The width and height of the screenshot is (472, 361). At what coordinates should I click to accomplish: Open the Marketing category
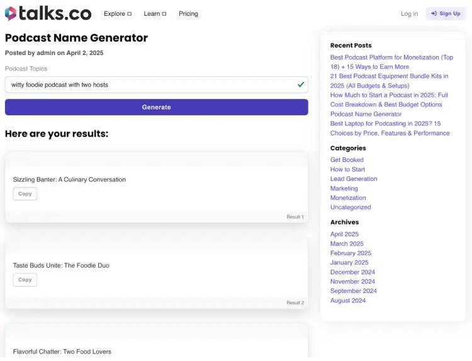(344, 188)
